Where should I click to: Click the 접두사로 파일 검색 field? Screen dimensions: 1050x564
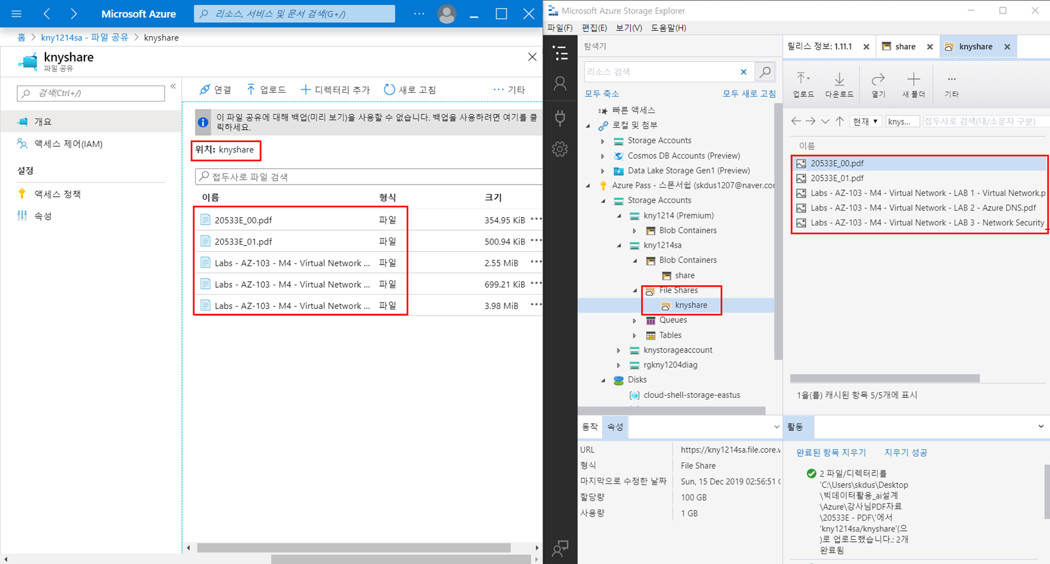click(369, 177)
